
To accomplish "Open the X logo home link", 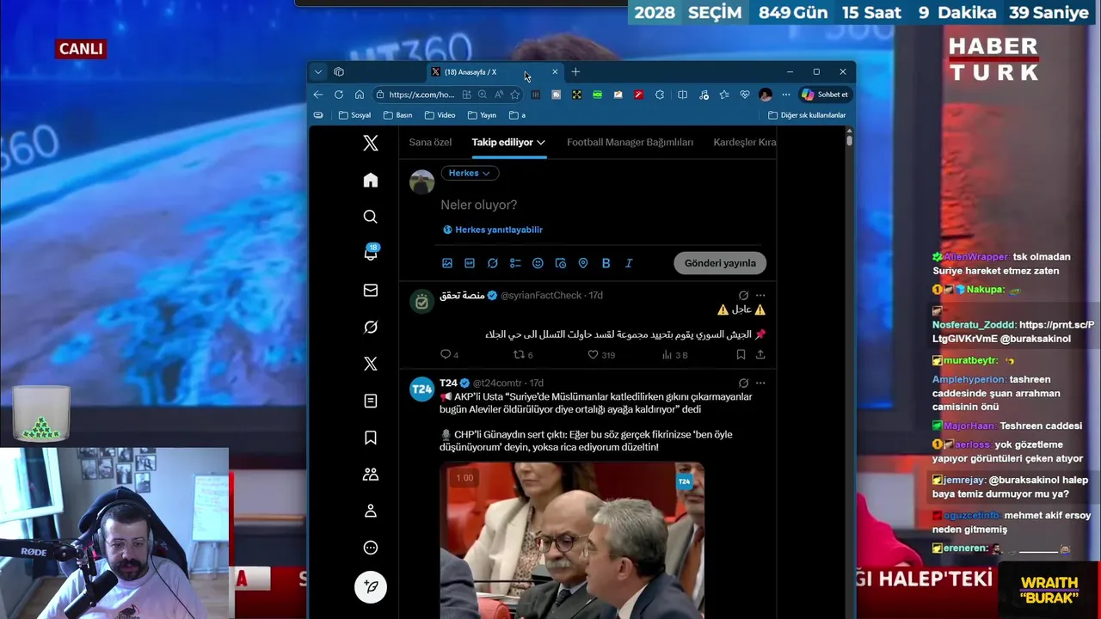I will coord(371,144).
